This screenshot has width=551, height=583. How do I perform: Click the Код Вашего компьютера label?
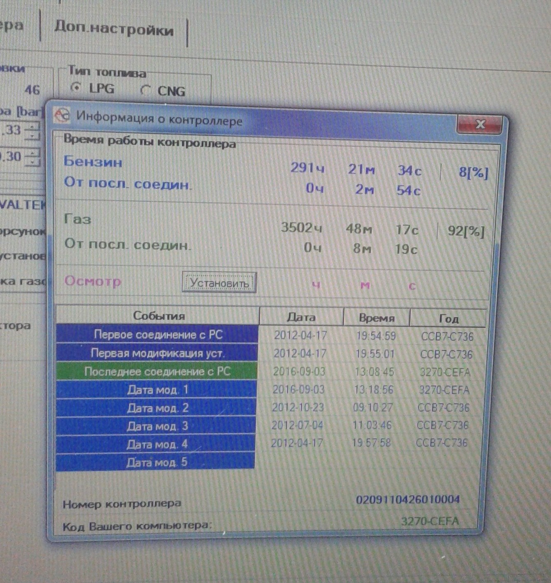[137, 526]
